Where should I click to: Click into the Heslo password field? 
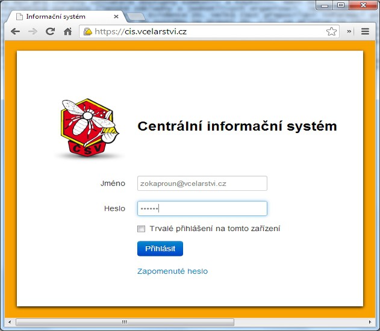[x=202, y=208]
